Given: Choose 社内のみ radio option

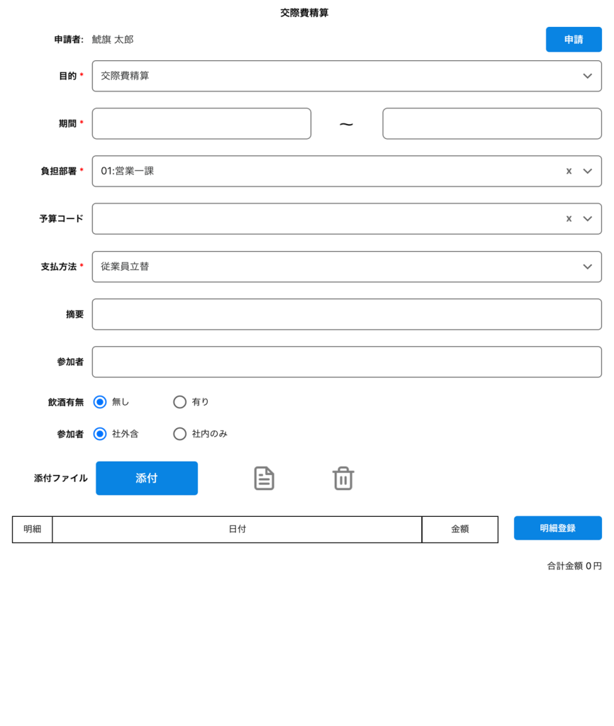Looking at the screenshot, I should tap(180, 434).
